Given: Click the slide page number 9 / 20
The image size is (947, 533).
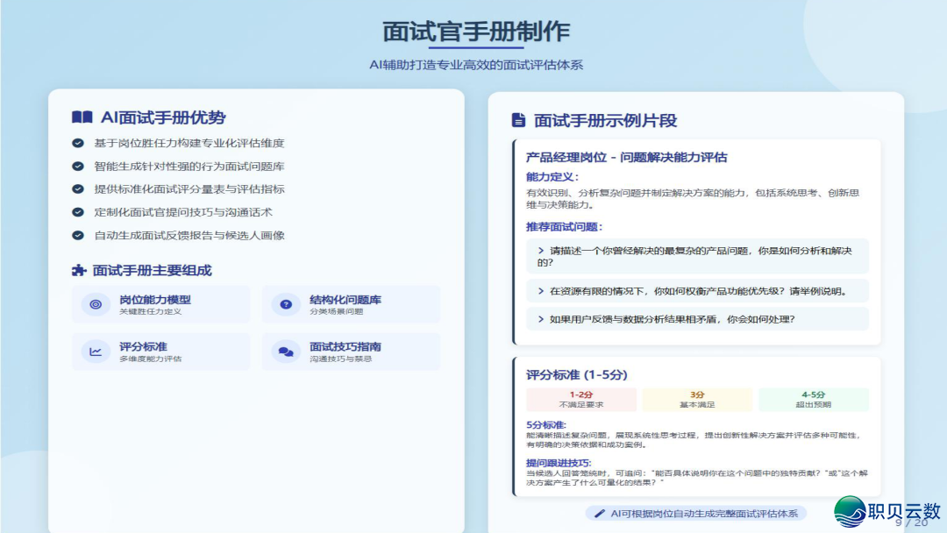Looking at the screenshot, I should pyautogui.click(x=911, y=522).
